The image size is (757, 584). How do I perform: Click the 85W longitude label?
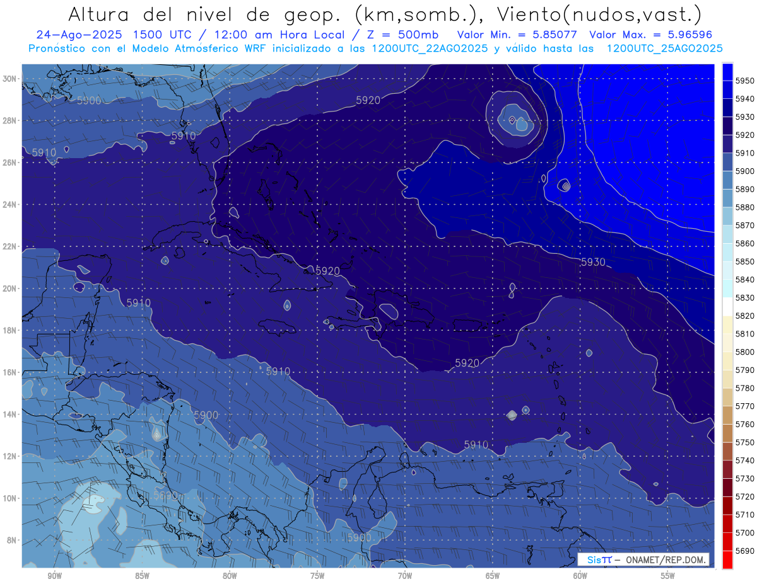coord(142,576)
